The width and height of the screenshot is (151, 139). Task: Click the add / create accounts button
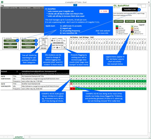pos(10,40)
